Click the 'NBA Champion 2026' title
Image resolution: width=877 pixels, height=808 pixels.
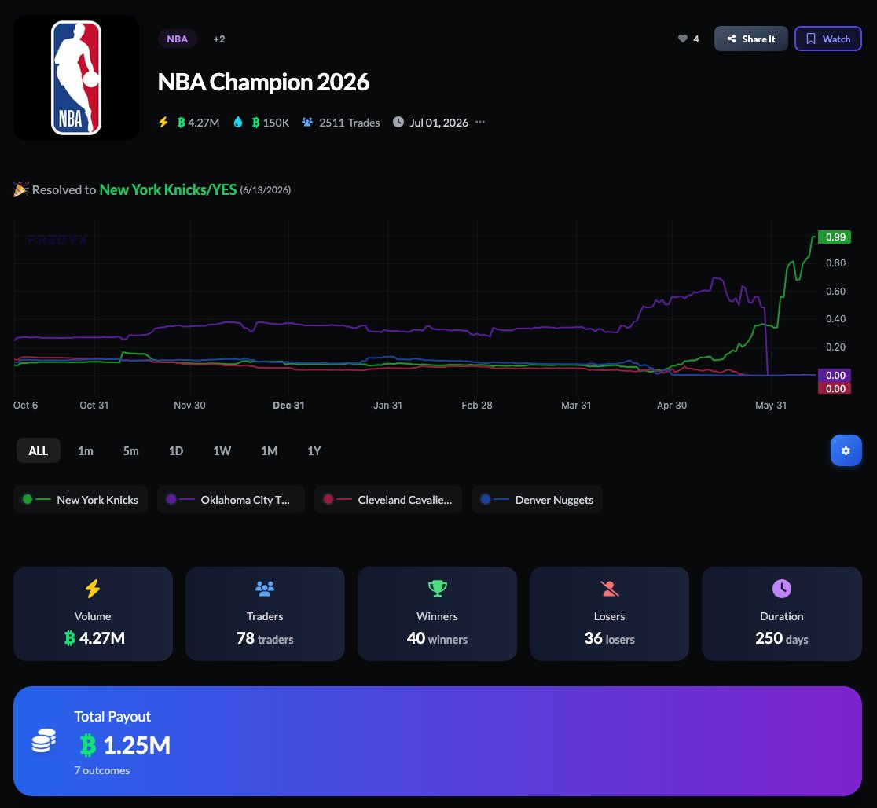tap(263, 82)
